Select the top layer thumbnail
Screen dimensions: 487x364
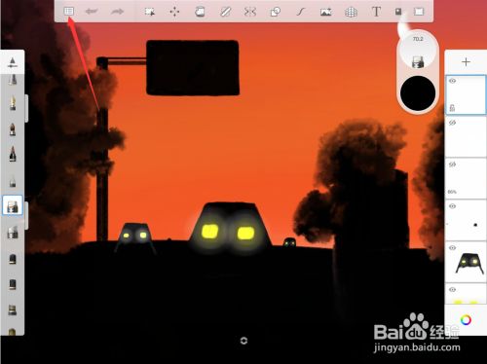point(466,94)
